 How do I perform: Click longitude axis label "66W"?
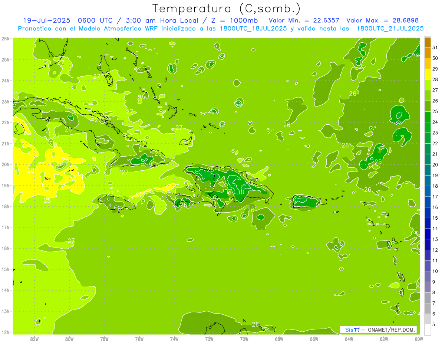(314, 339)
